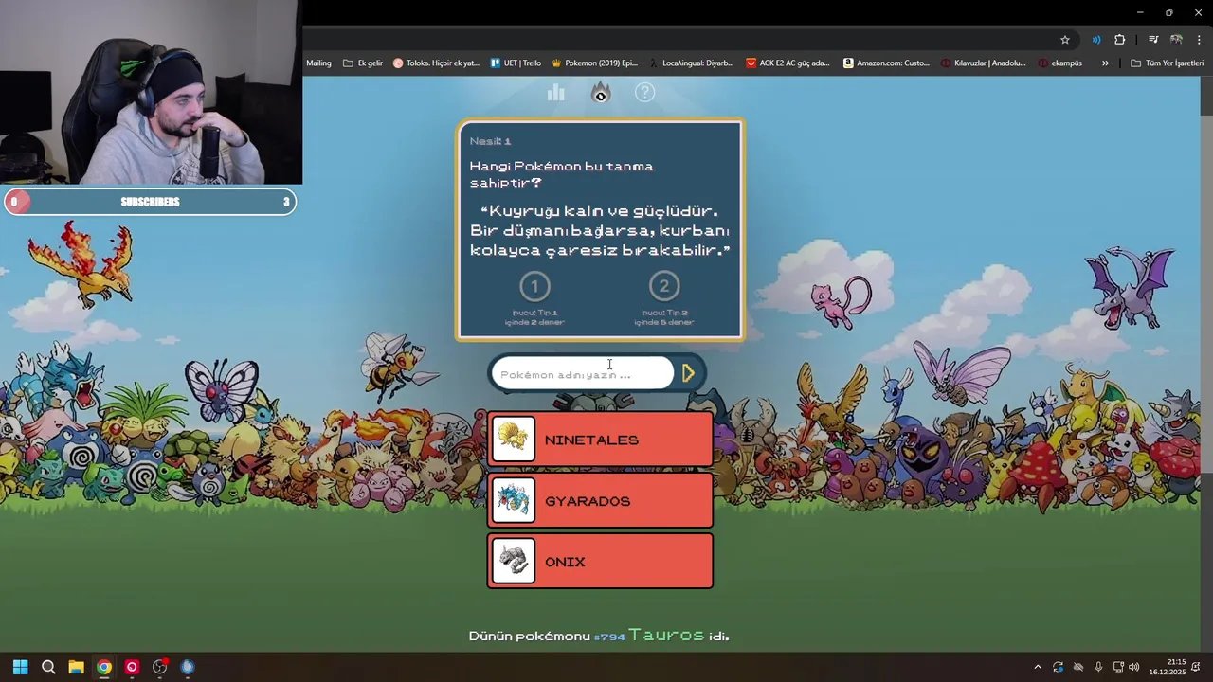Expand the system tray hidden icons

click(1038, 668)
